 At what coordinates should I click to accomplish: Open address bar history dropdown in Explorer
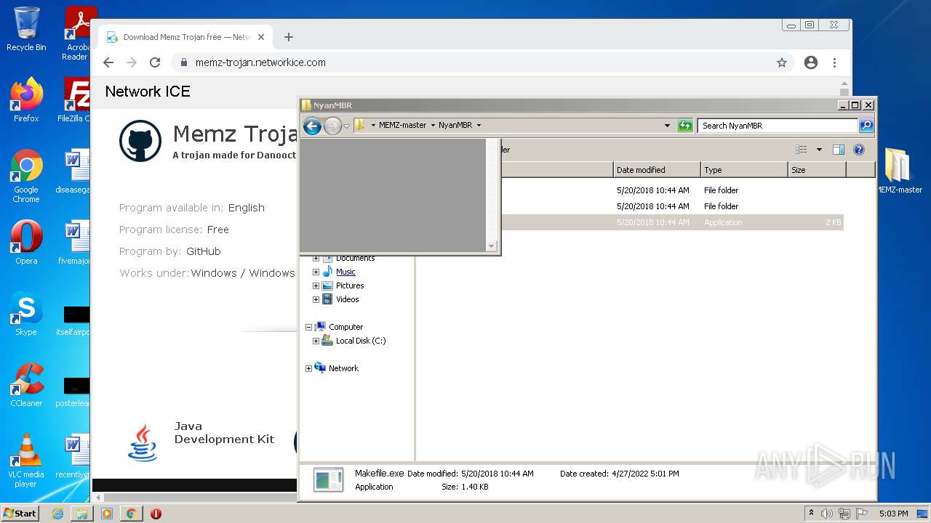click(667, 126)
